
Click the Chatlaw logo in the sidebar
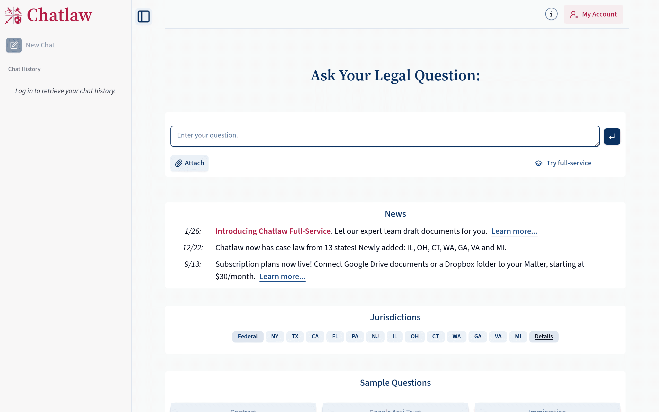pyautogui.click(x=48, y=15)
